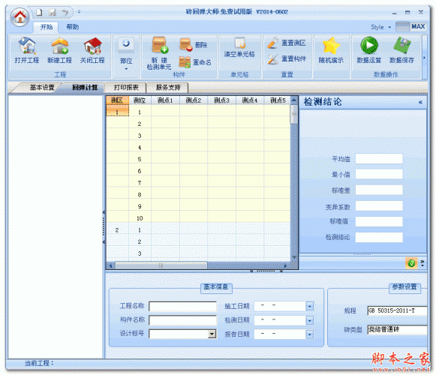Open the 报告日期 date dropdown

click(309, 334)
